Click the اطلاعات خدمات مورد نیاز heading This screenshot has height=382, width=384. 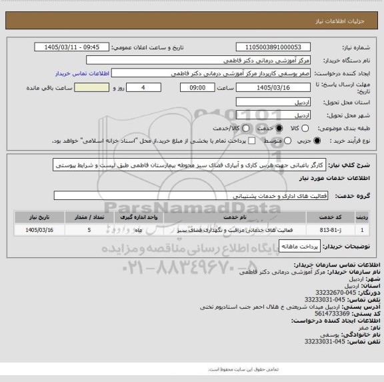pyautogui.click(x=335, y=178)
